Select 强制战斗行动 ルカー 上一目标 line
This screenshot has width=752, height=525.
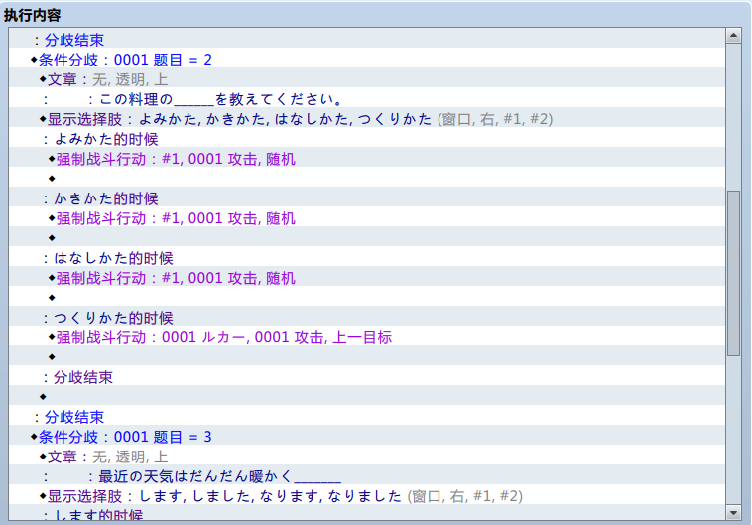point(367,337)
